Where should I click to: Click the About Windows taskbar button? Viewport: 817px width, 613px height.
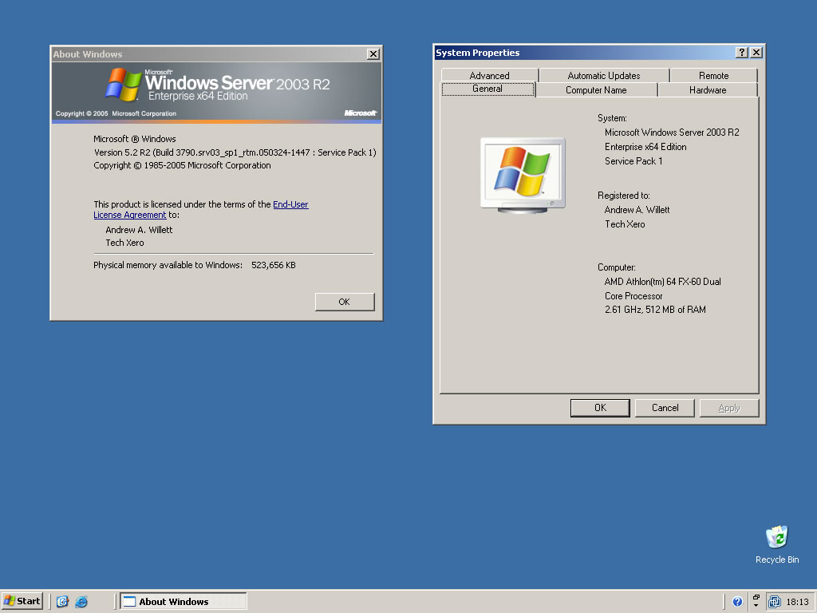tap(184, 602)
